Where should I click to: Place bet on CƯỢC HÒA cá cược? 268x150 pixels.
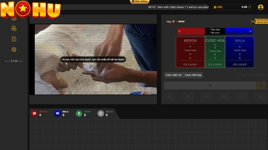[215, 64]
